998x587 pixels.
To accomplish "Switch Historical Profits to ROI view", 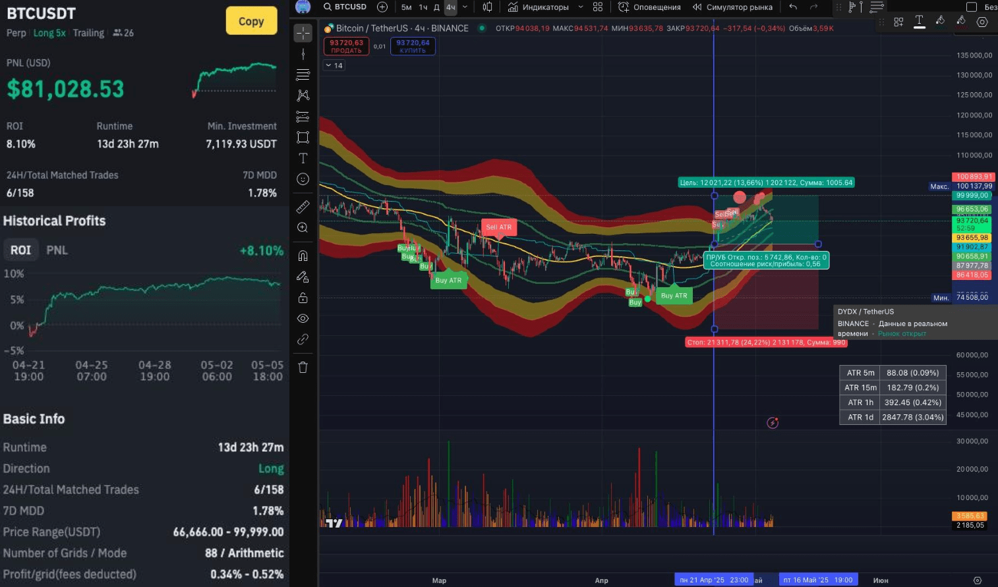I will click(20, 250).
